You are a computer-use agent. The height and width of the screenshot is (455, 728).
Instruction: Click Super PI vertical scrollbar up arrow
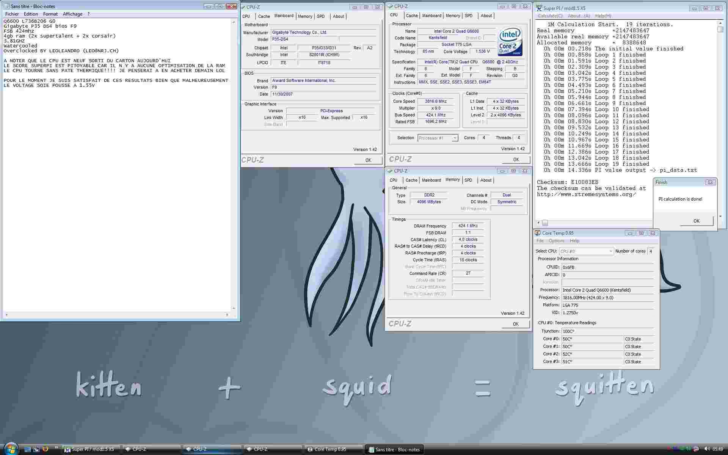click(720, 23)
